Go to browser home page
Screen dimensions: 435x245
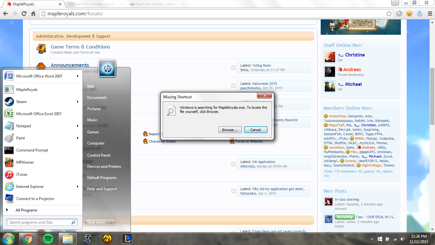point(33,14)
